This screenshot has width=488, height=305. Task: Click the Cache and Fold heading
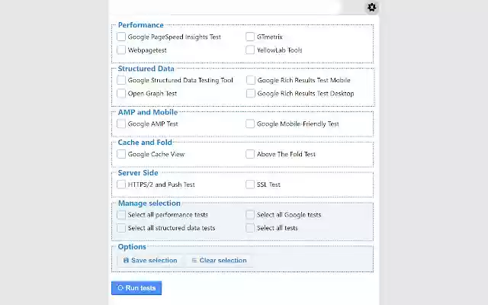145,143
